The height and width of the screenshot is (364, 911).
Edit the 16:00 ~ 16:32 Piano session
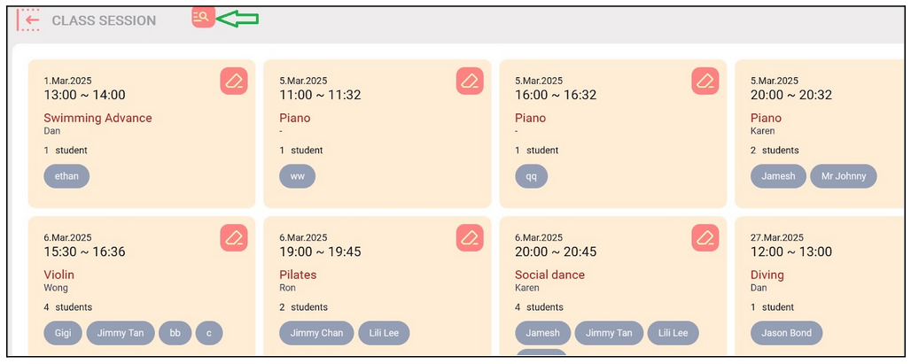click(705, 81)
